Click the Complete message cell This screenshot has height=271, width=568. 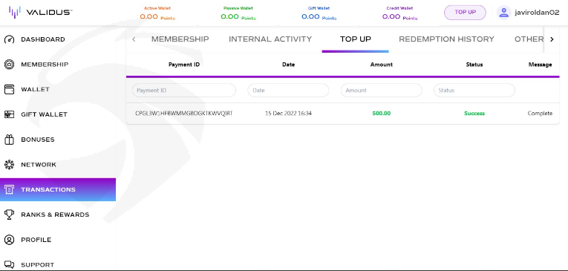click(540, 114)
